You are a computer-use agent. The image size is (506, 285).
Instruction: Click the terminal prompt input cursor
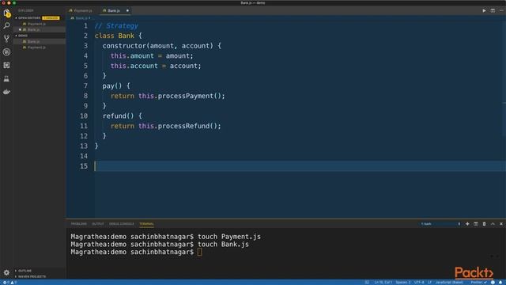(199, 252)
